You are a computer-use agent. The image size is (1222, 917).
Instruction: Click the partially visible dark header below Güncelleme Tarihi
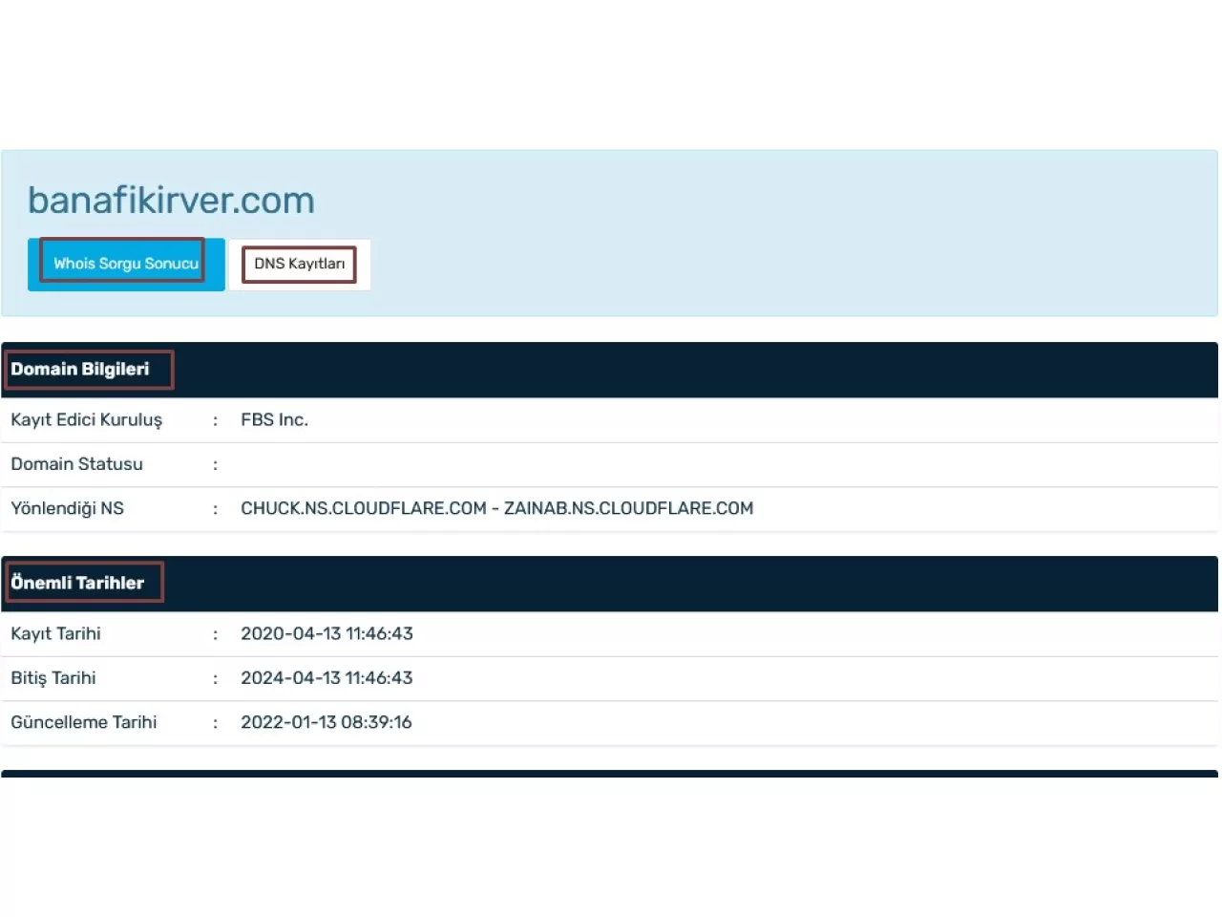(x=609, y=773)
